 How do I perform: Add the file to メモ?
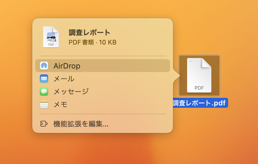point(103,104)
